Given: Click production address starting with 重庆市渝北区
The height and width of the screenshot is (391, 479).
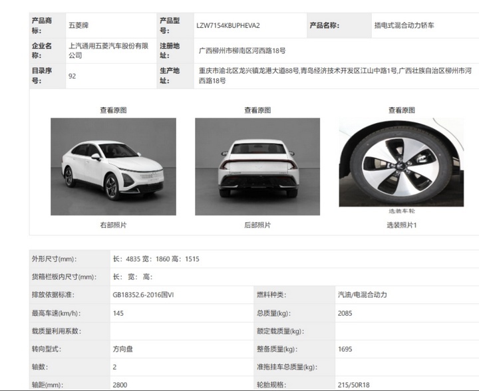Looking at the screenshot, I should click(x=335, y=76).
